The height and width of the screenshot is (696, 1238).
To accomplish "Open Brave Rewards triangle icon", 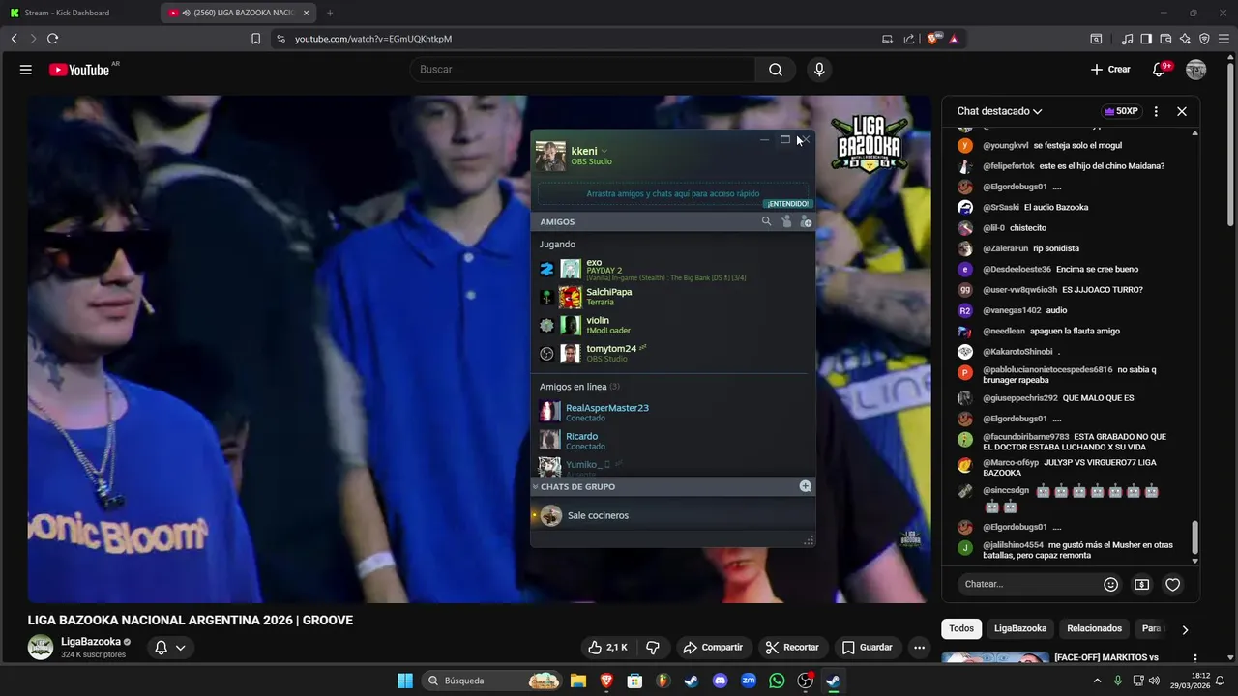I will click(x=954, y=39).
